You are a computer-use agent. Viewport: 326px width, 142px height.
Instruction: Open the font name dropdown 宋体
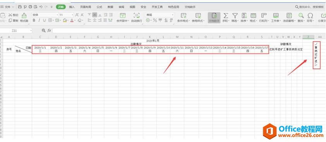(57, 15)
